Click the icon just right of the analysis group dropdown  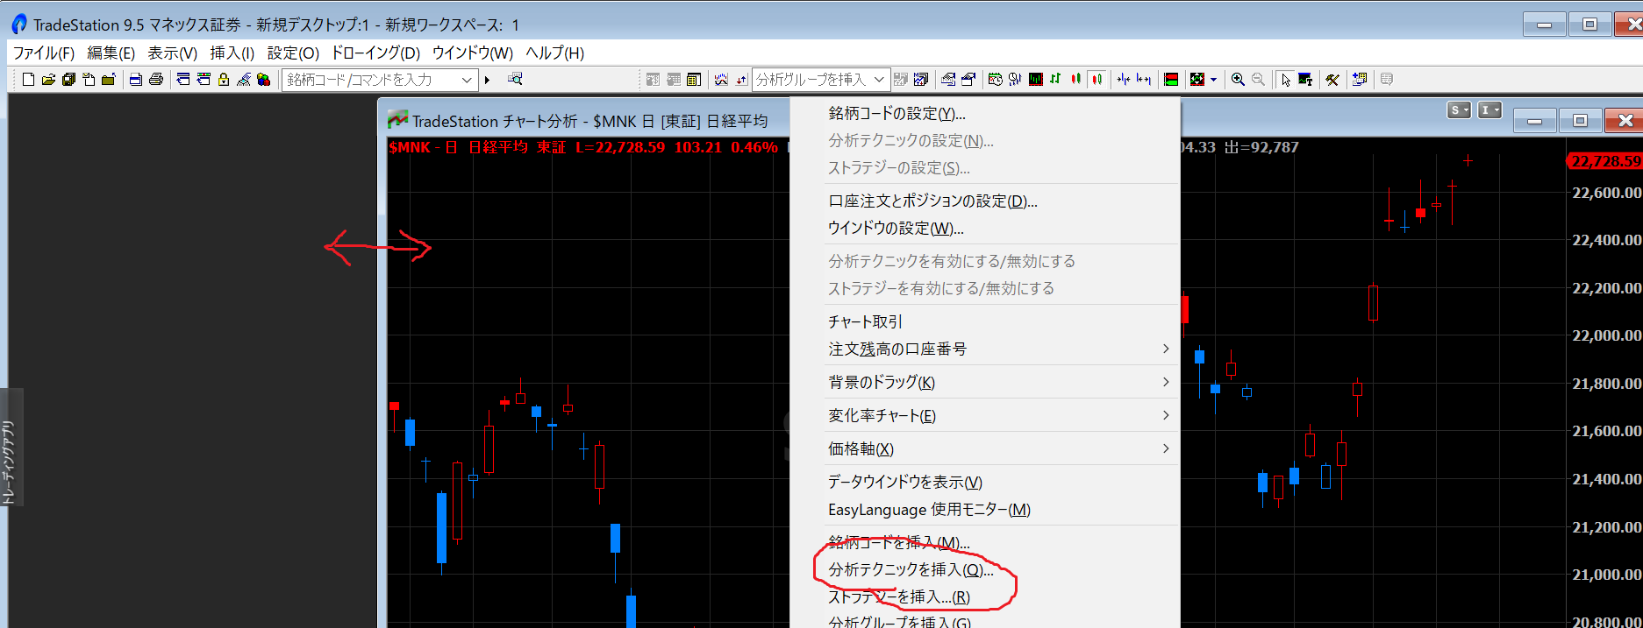pos(900,80)
